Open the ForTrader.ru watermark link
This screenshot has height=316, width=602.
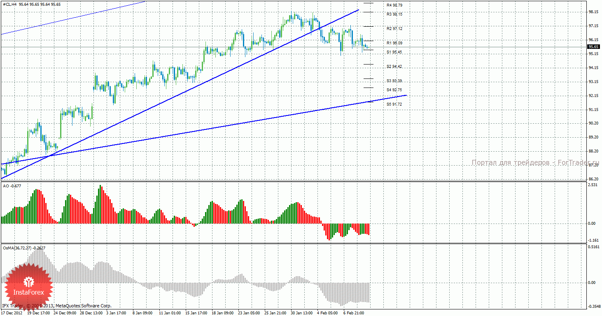(535, 163)
